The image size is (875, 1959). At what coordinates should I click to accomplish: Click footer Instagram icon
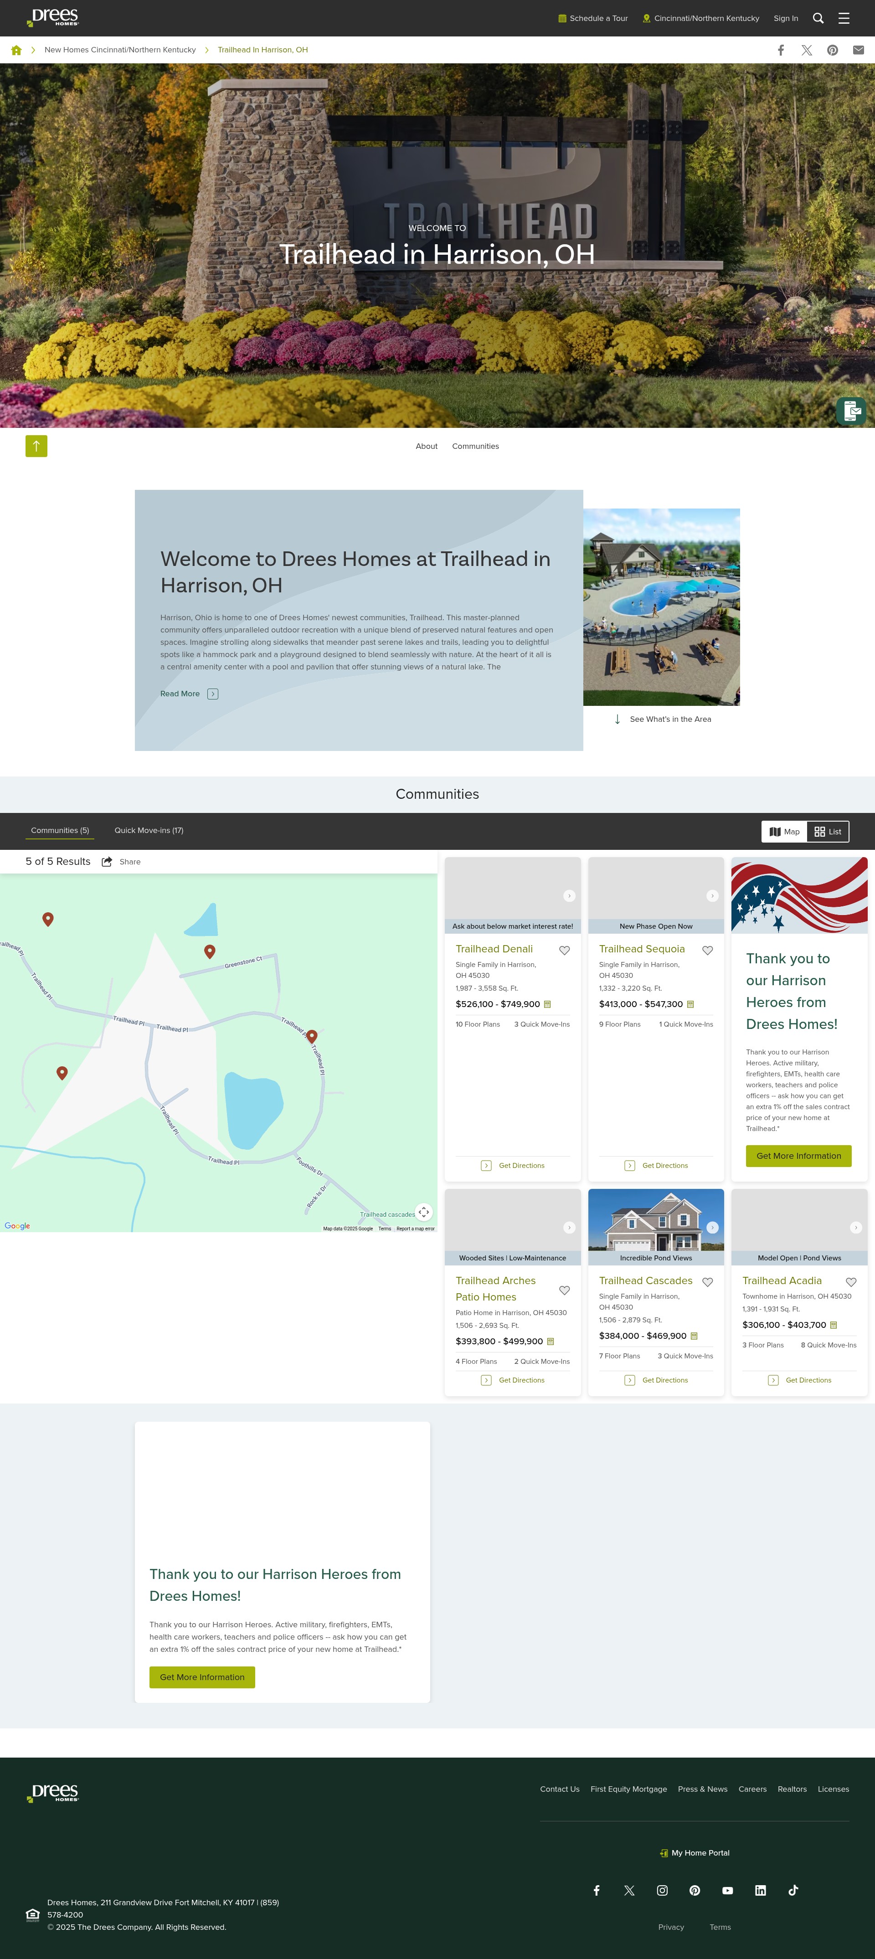click(x=662, y=1890)
